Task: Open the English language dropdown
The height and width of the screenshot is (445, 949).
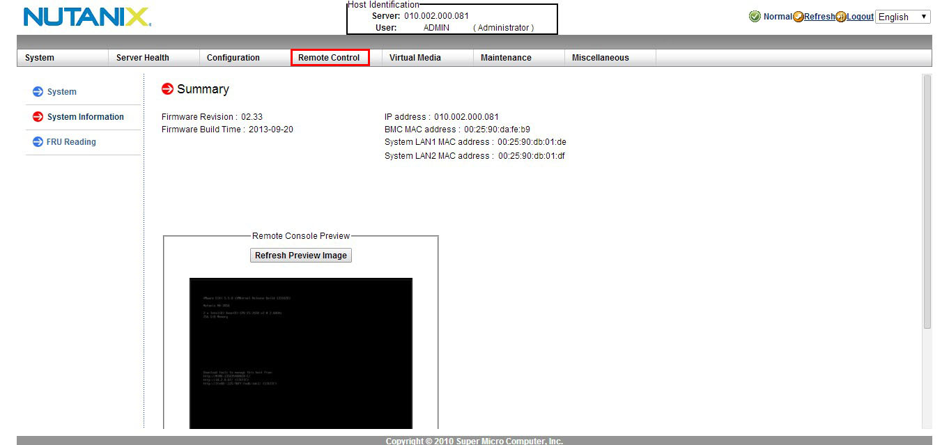Action: 902,17
